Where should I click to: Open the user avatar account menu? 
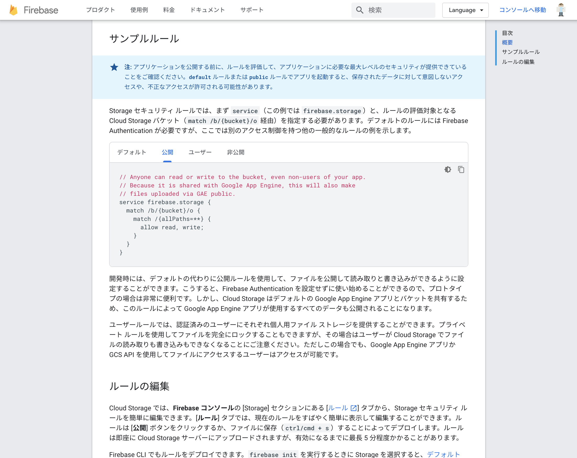tap(561, 10)
